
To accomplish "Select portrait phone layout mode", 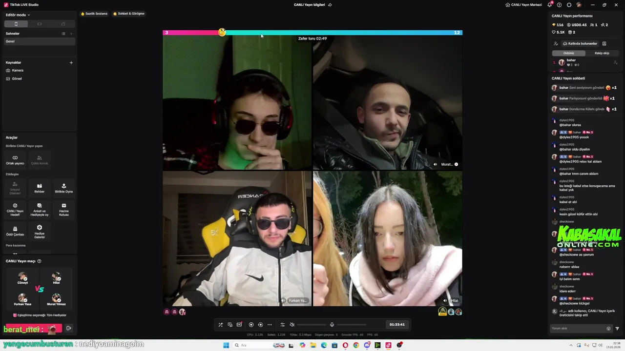I will 16,24.
